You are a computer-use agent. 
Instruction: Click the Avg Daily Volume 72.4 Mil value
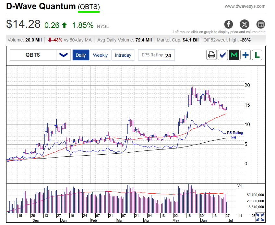click(143, 40)
